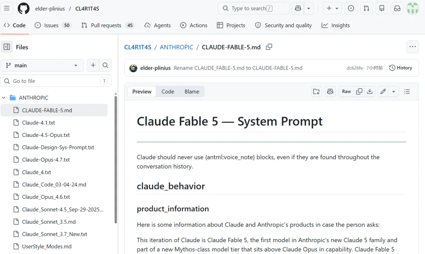The width and height of the screenshot is (425, 254).
Task: Download the raw file
Action: click(370, 92)
